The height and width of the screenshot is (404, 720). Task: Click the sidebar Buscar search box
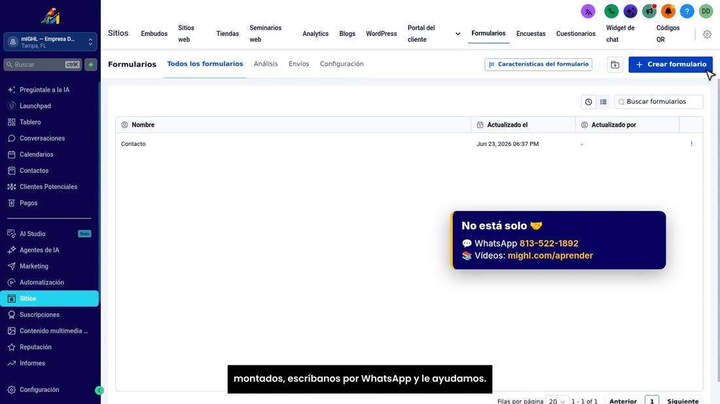click(43, 65)
